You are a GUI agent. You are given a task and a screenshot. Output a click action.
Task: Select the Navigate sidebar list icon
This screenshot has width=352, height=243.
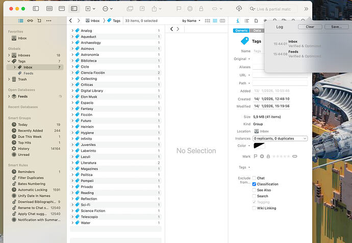[20, 20]
